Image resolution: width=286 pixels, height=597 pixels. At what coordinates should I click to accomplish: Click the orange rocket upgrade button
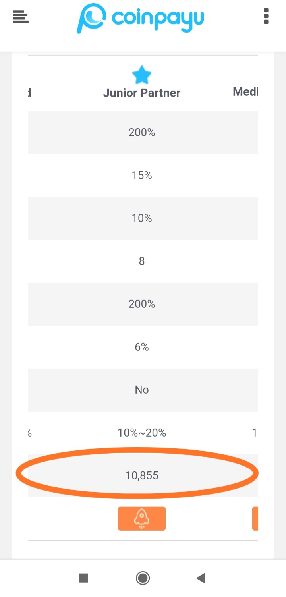(142, 518)
